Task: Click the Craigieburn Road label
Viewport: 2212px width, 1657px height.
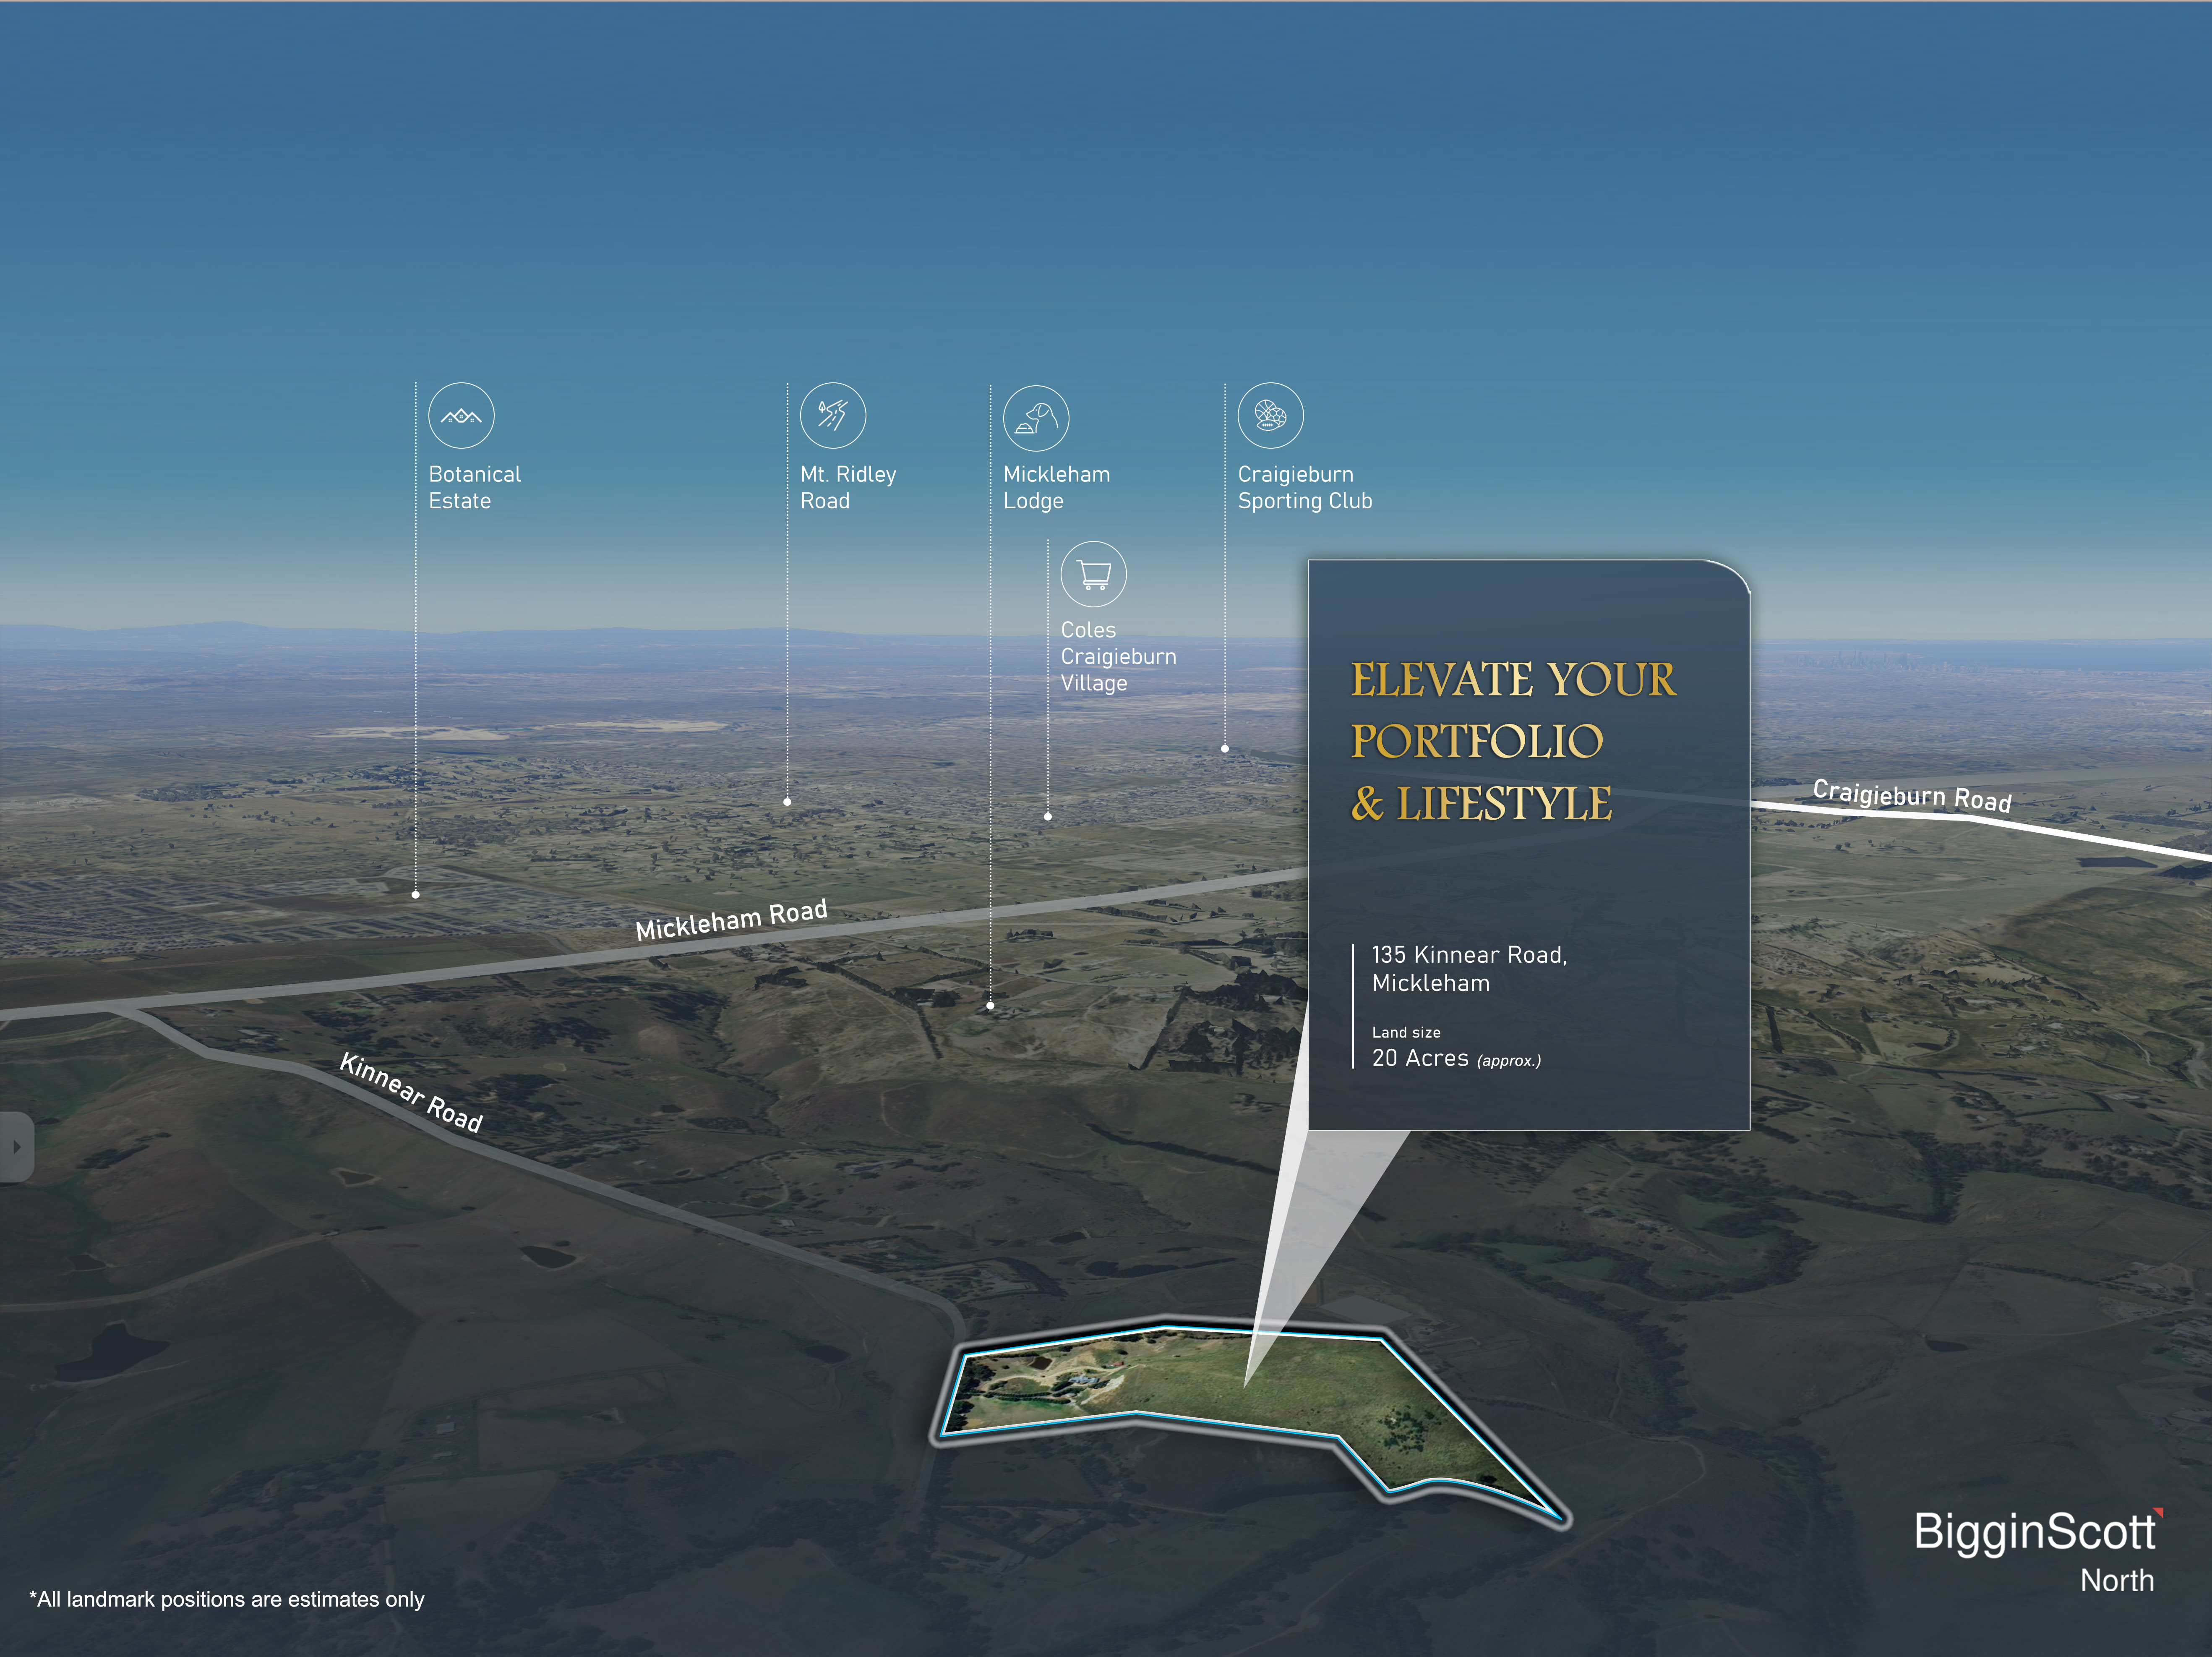Action: point(1911,795)
